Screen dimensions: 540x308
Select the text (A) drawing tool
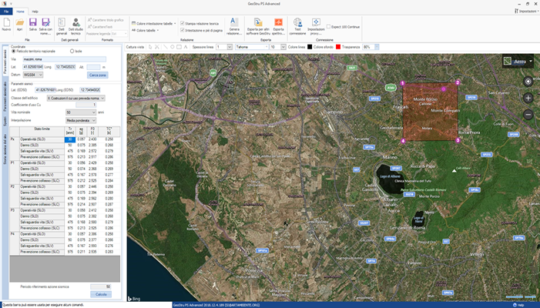pos(186,47)
